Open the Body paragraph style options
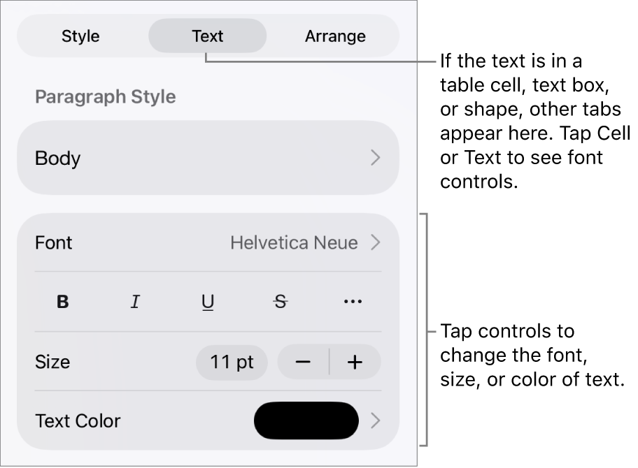Image resolution: width=638 pixels, height=468 pixels. [208, 158]
